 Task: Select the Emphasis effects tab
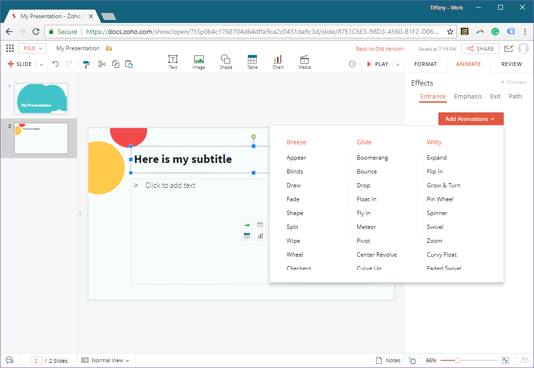(467, 96)
